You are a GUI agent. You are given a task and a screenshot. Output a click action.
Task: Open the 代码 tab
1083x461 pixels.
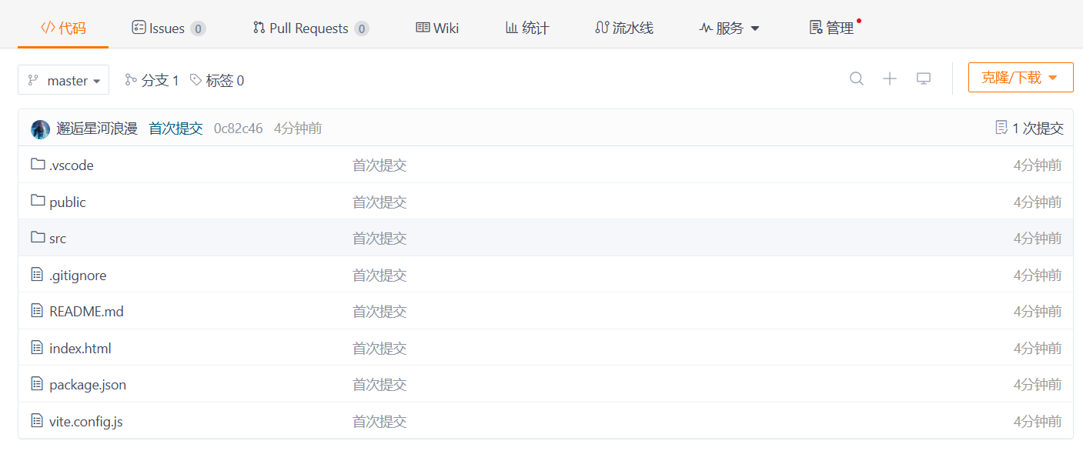coord(63,28)
